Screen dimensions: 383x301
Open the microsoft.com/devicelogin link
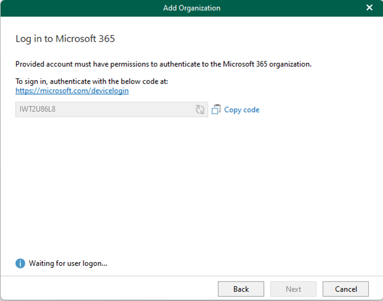coord(72,91)
